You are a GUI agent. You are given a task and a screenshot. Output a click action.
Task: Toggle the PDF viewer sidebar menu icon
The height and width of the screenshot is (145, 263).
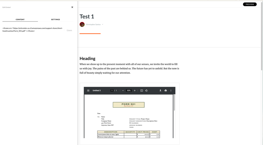[x=88, y=90]
